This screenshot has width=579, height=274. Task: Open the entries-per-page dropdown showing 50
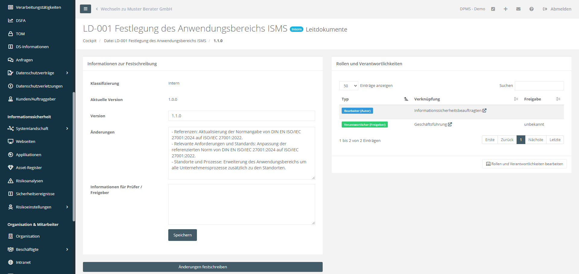(349, 86)
